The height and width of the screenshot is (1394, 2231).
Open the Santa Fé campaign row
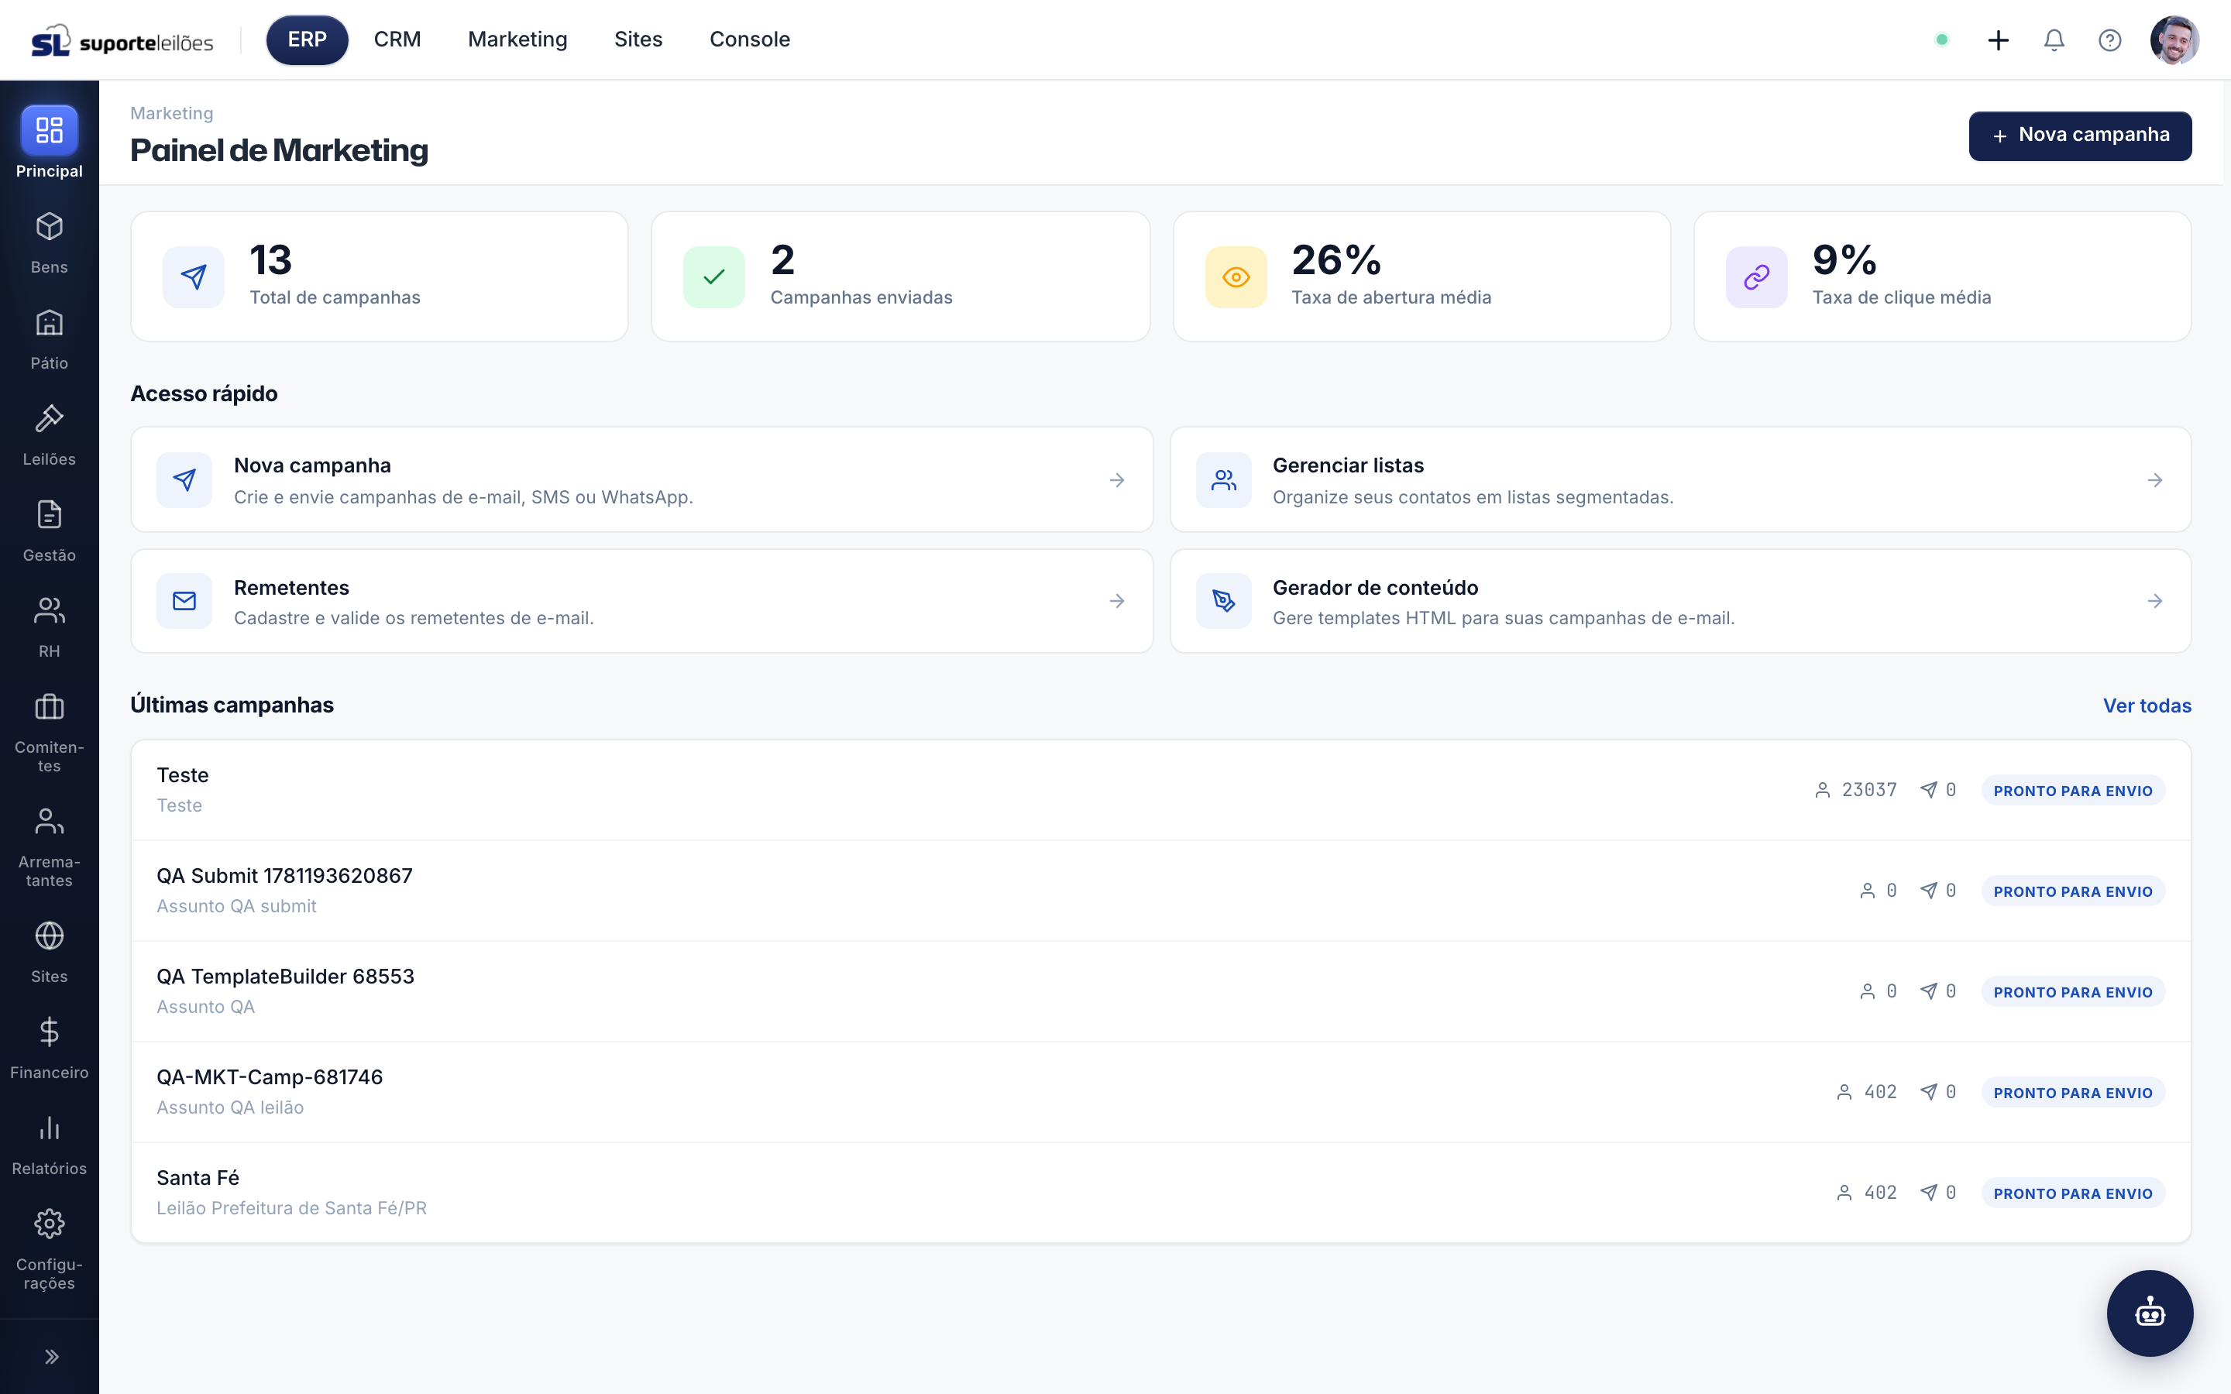click(x=1160, y=1192)
